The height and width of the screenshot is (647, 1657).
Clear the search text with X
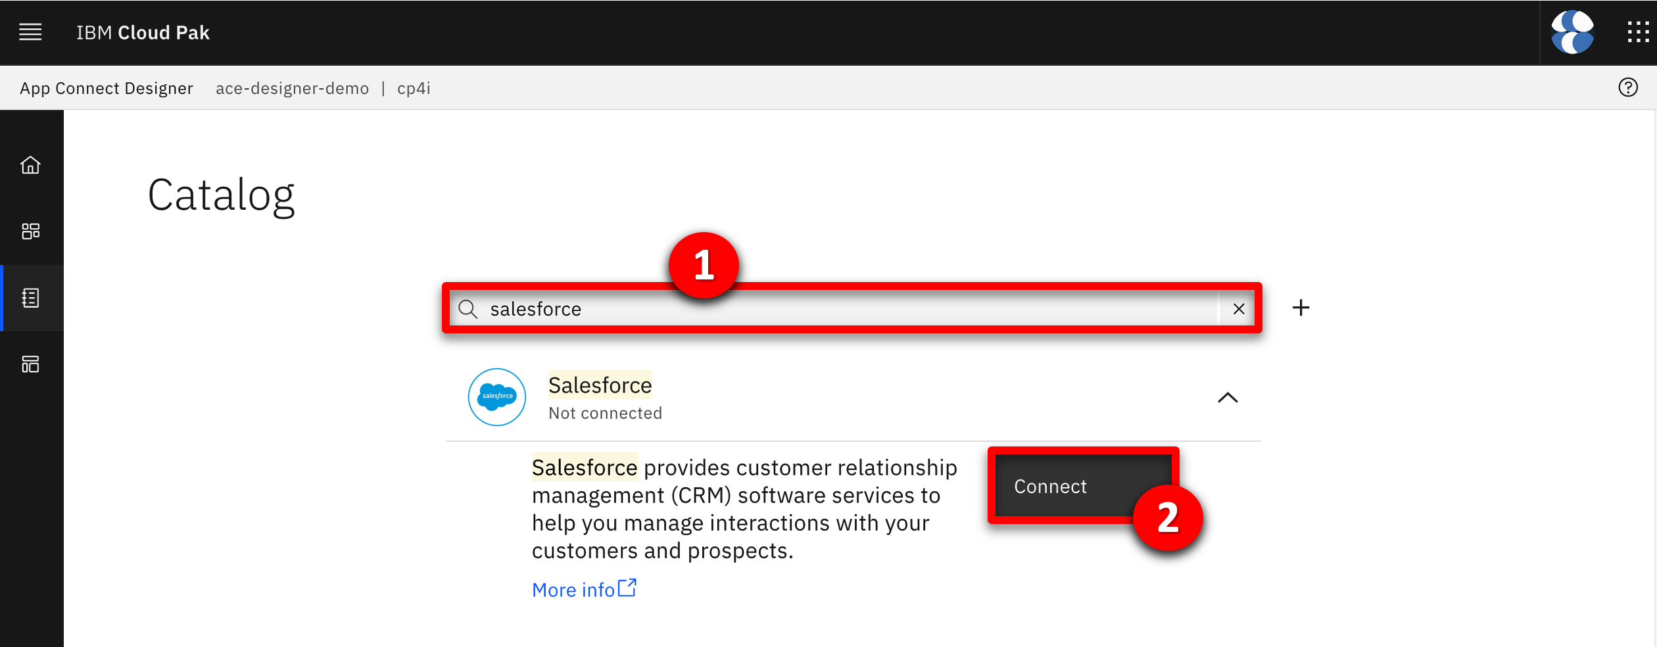[x=1239, y=308]
